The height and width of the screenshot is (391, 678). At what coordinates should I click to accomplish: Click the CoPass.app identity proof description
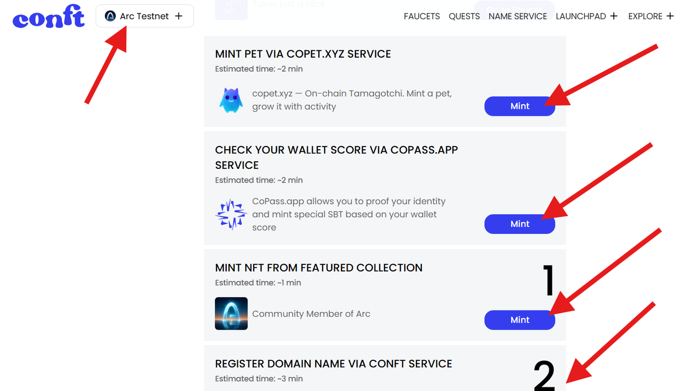(x=349, y=214)
